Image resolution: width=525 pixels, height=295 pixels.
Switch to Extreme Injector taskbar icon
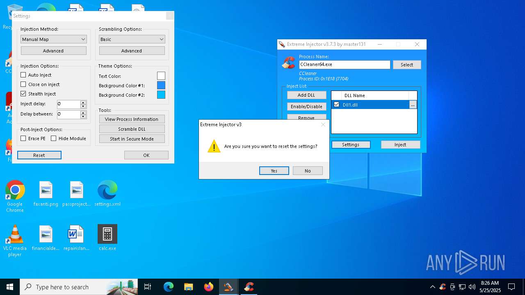click(228, 287)
